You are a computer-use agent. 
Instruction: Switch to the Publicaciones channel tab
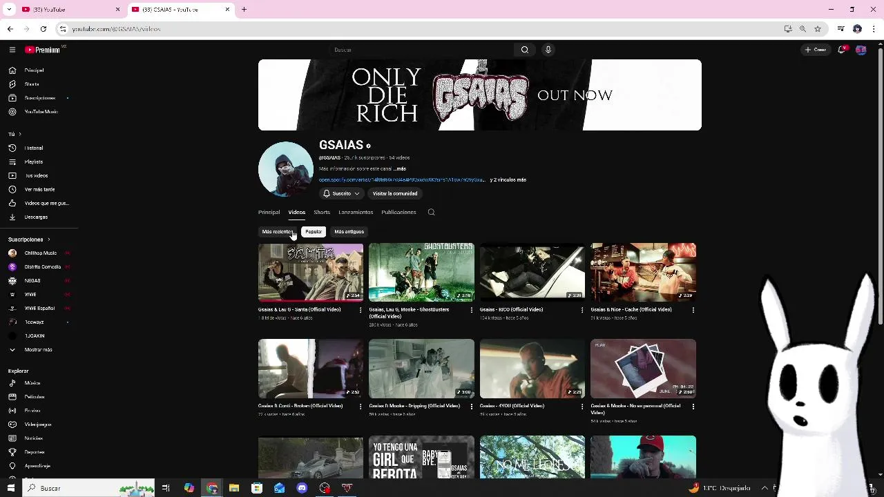point(398,213)
